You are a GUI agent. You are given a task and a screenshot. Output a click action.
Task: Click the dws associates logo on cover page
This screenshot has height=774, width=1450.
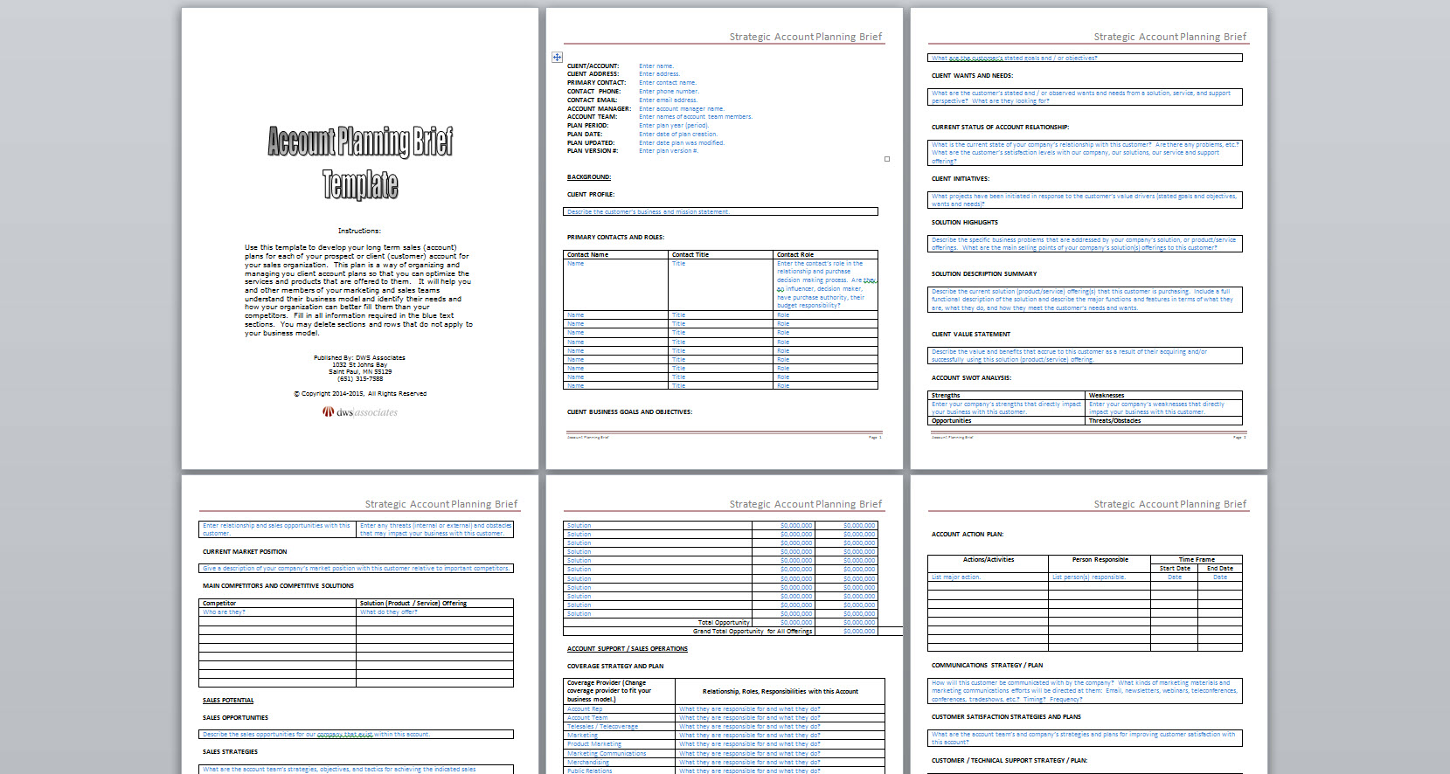[360, 412]
